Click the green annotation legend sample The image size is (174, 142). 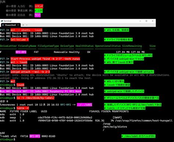[x=39, y=11]
